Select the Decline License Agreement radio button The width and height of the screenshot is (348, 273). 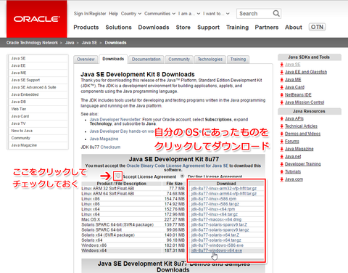[x=182, y=176]
